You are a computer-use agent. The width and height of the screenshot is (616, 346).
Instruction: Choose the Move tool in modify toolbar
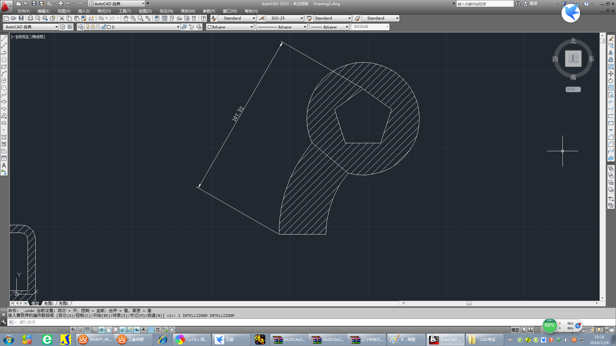coord(611,74)
